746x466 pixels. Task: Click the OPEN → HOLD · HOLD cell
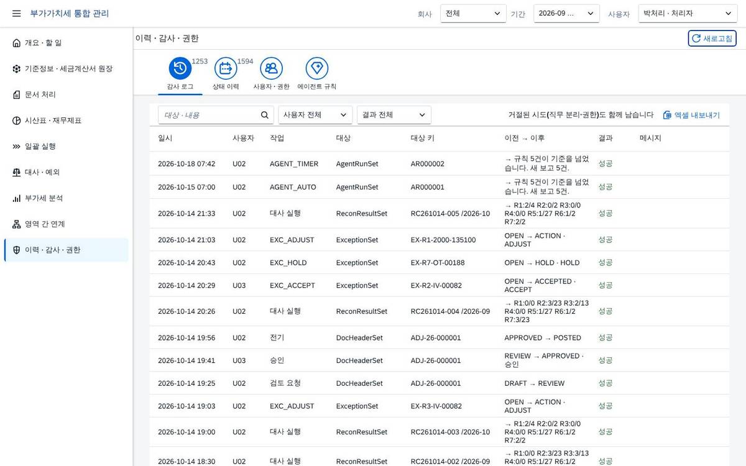point(542,263)
